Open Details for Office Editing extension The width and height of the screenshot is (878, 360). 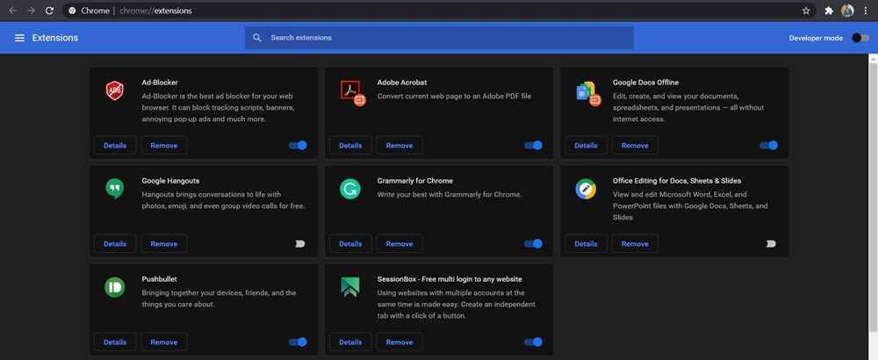pyautogui.click(x=586, y=244)
